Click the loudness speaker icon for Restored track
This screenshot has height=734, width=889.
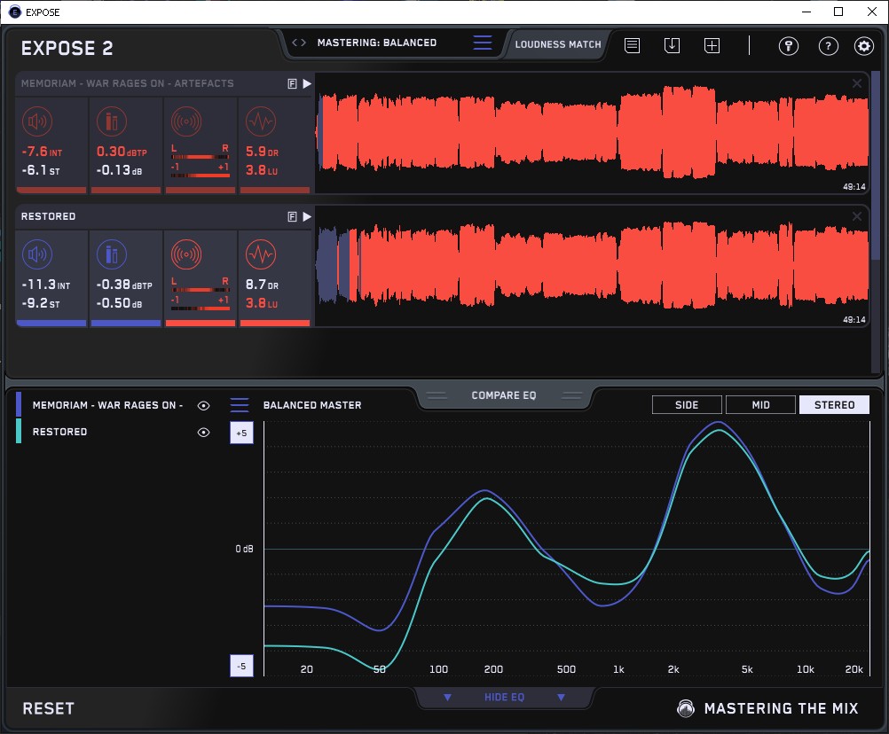click(x=36, y=255)
